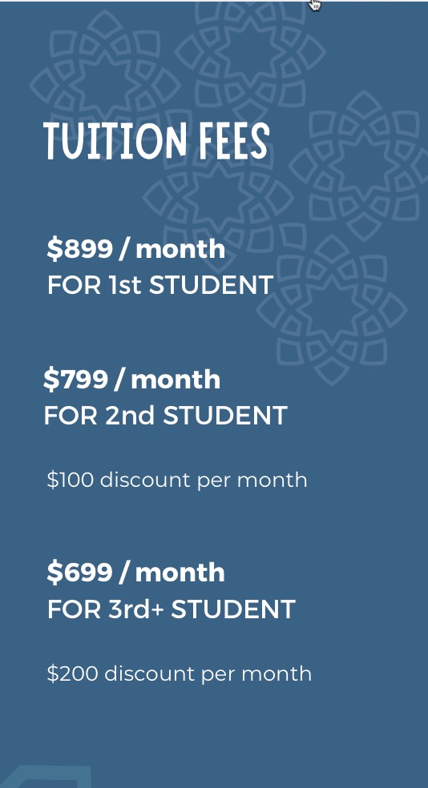Click the 3rd+ text in the third student line

(x=135, y=609)
